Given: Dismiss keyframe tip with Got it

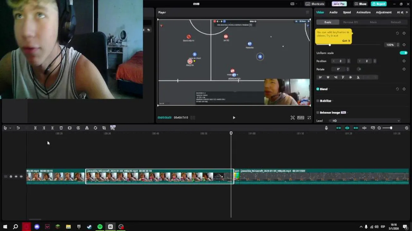Looking at the screenshot, I should pos(346,41).
